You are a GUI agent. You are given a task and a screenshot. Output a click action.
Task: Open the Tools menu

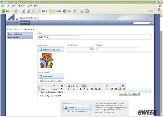point(30,6)
